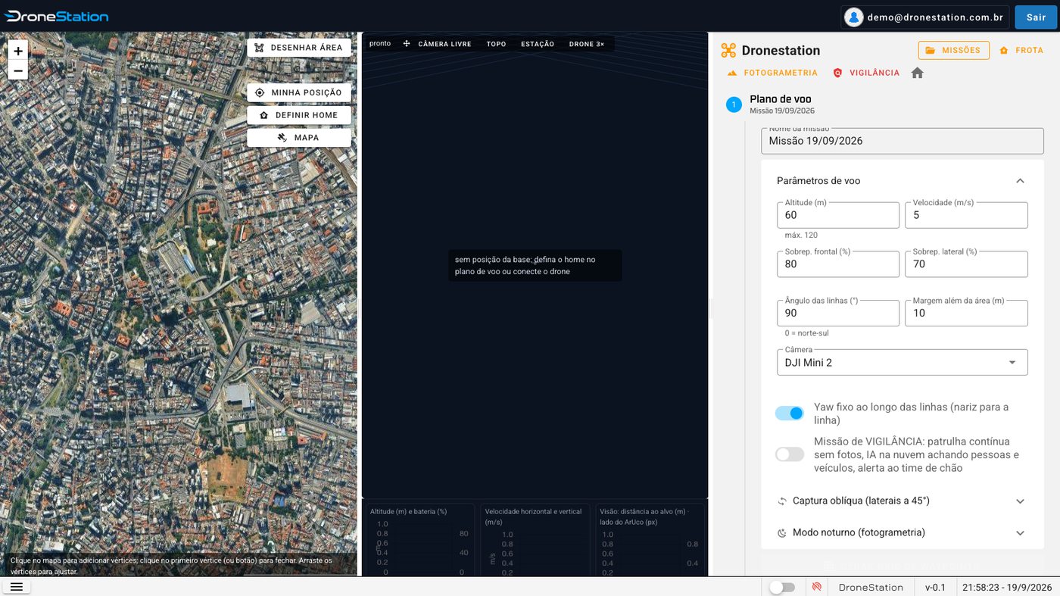Open the user avatar icon
The width and height of the screenshot is (1060, 596).
click(x=854, y=17)
